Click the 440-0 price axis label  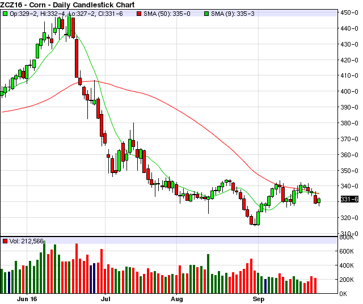click(x=349, y=28)
